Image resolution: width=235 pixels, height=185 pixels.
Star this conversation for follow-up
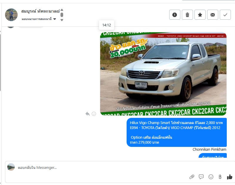(200, 15)
